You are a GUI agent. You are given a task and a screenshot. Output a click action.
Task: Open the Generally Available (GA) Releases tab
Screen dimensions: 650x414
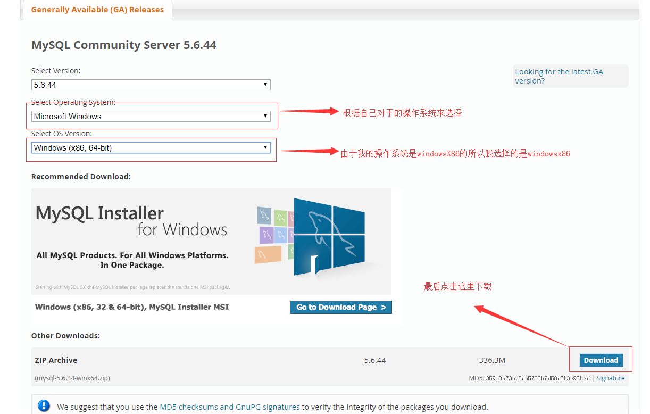coord(97,10)
